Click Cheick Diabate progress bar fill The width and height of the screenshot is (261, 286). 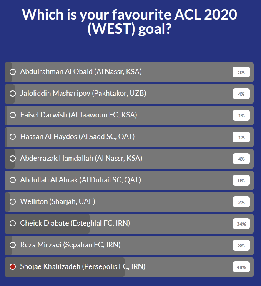pyautogui.click(x=47, y=224)
